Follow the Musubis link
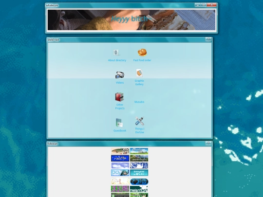 139,102
